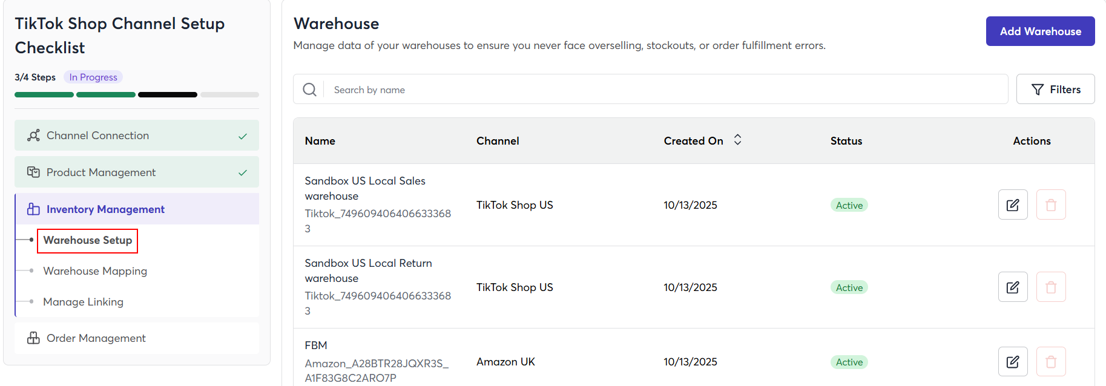Delete the FBM Amazon UK warehouse

1050,362
